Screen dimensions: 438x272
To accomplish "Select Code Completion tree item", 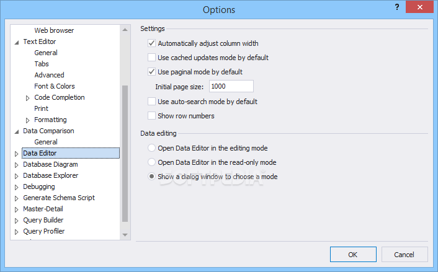I will pyautogui.click(x=59, y=97).
